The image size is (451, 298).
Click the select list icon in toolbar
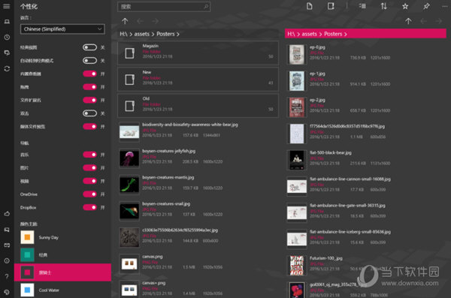pos(362,6)
